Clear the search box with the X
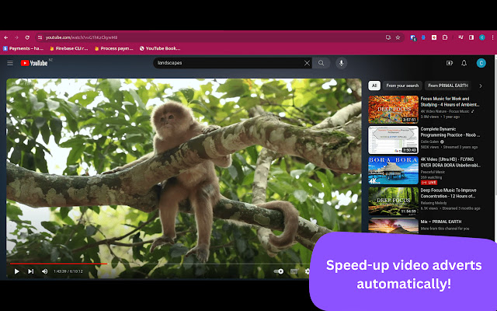 [x=306, y=63]
